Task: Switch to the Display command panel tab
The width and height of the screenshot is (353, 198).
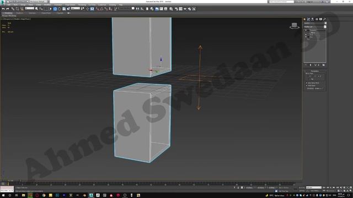Action: click(x=320, y=19)
